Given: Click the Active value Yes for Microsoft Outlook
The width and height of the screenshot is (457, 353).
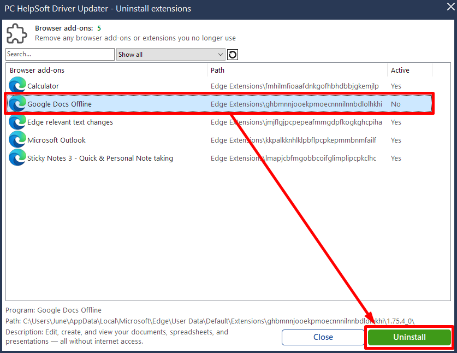Looking at the screenshot, I should click(396, 140).
